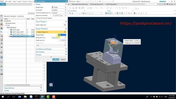Click the Text 'A' tool in the Curve group
This screenshot has height=99, width=176.
tap(111, 8)
